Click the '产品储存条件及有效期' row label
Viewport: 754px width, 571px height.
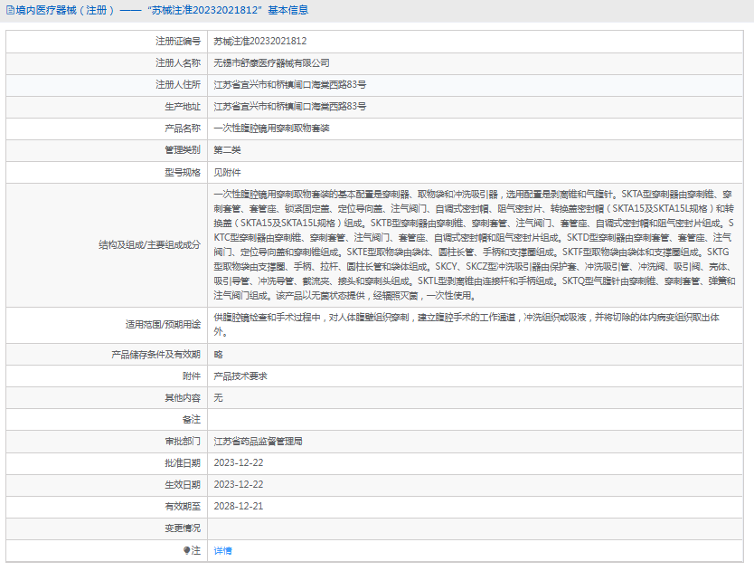click(156, 355)
